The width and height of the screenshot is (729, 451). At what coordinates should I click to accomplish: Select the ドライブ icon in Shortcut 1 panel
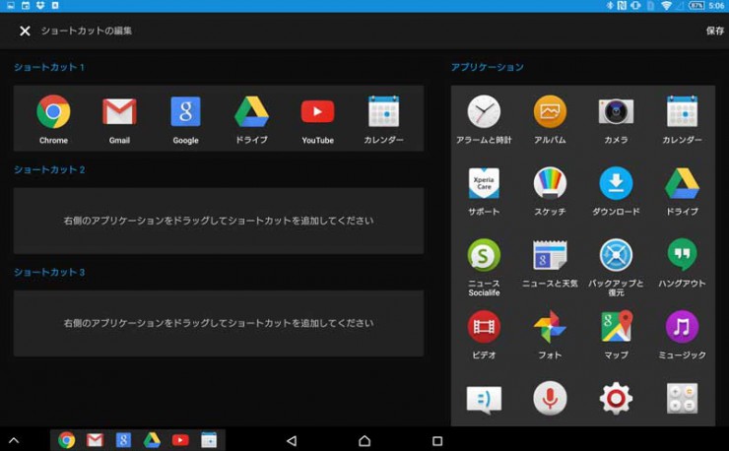click(251, 111)
